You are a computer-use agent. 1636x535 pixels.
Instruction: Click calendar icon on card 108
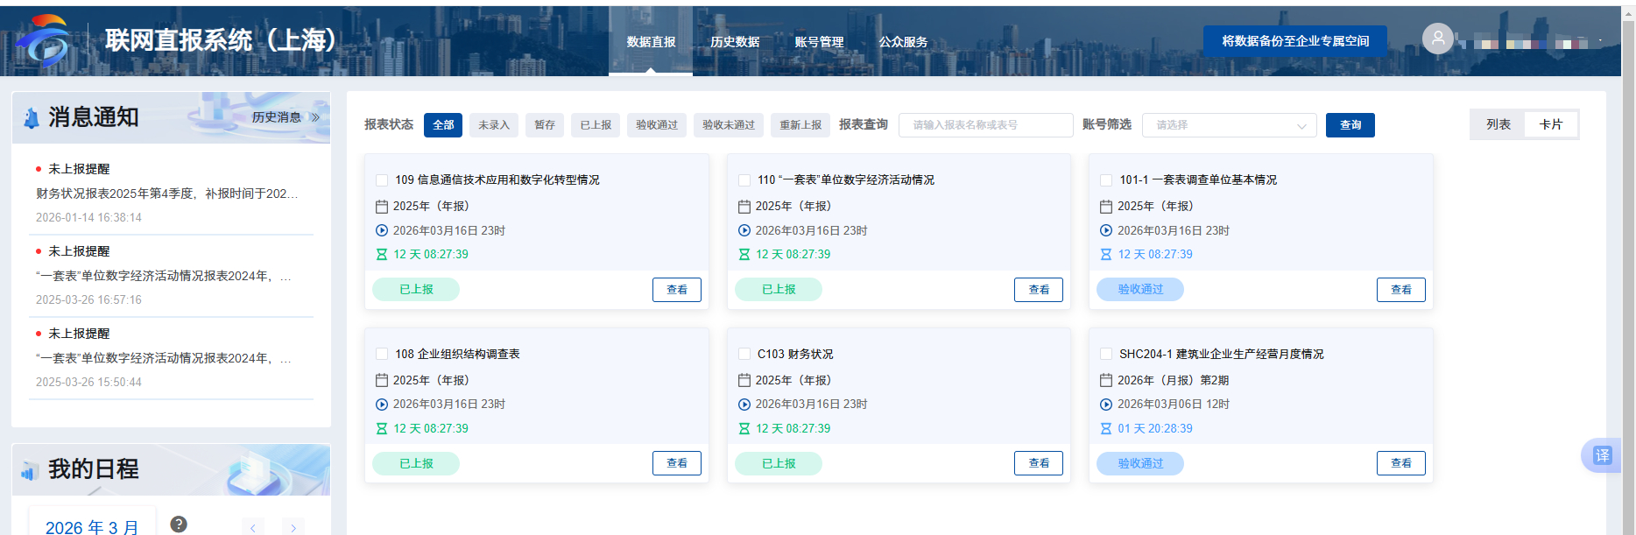pos(382,380)
